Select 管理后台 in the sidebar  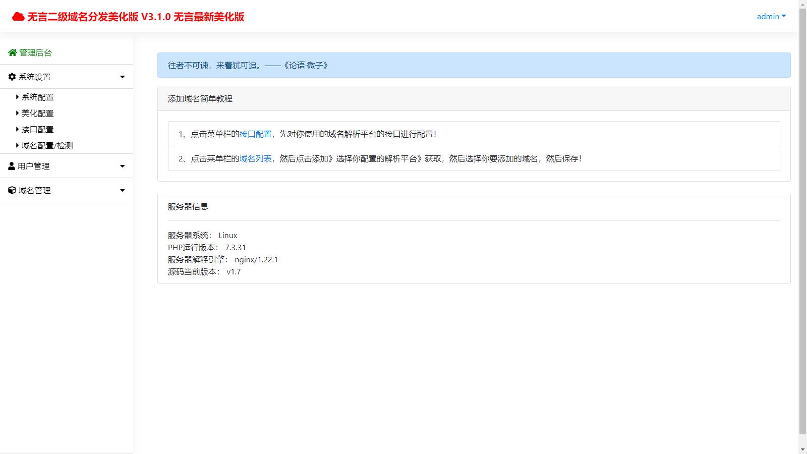pyautogui.click(x=34, y=52)
